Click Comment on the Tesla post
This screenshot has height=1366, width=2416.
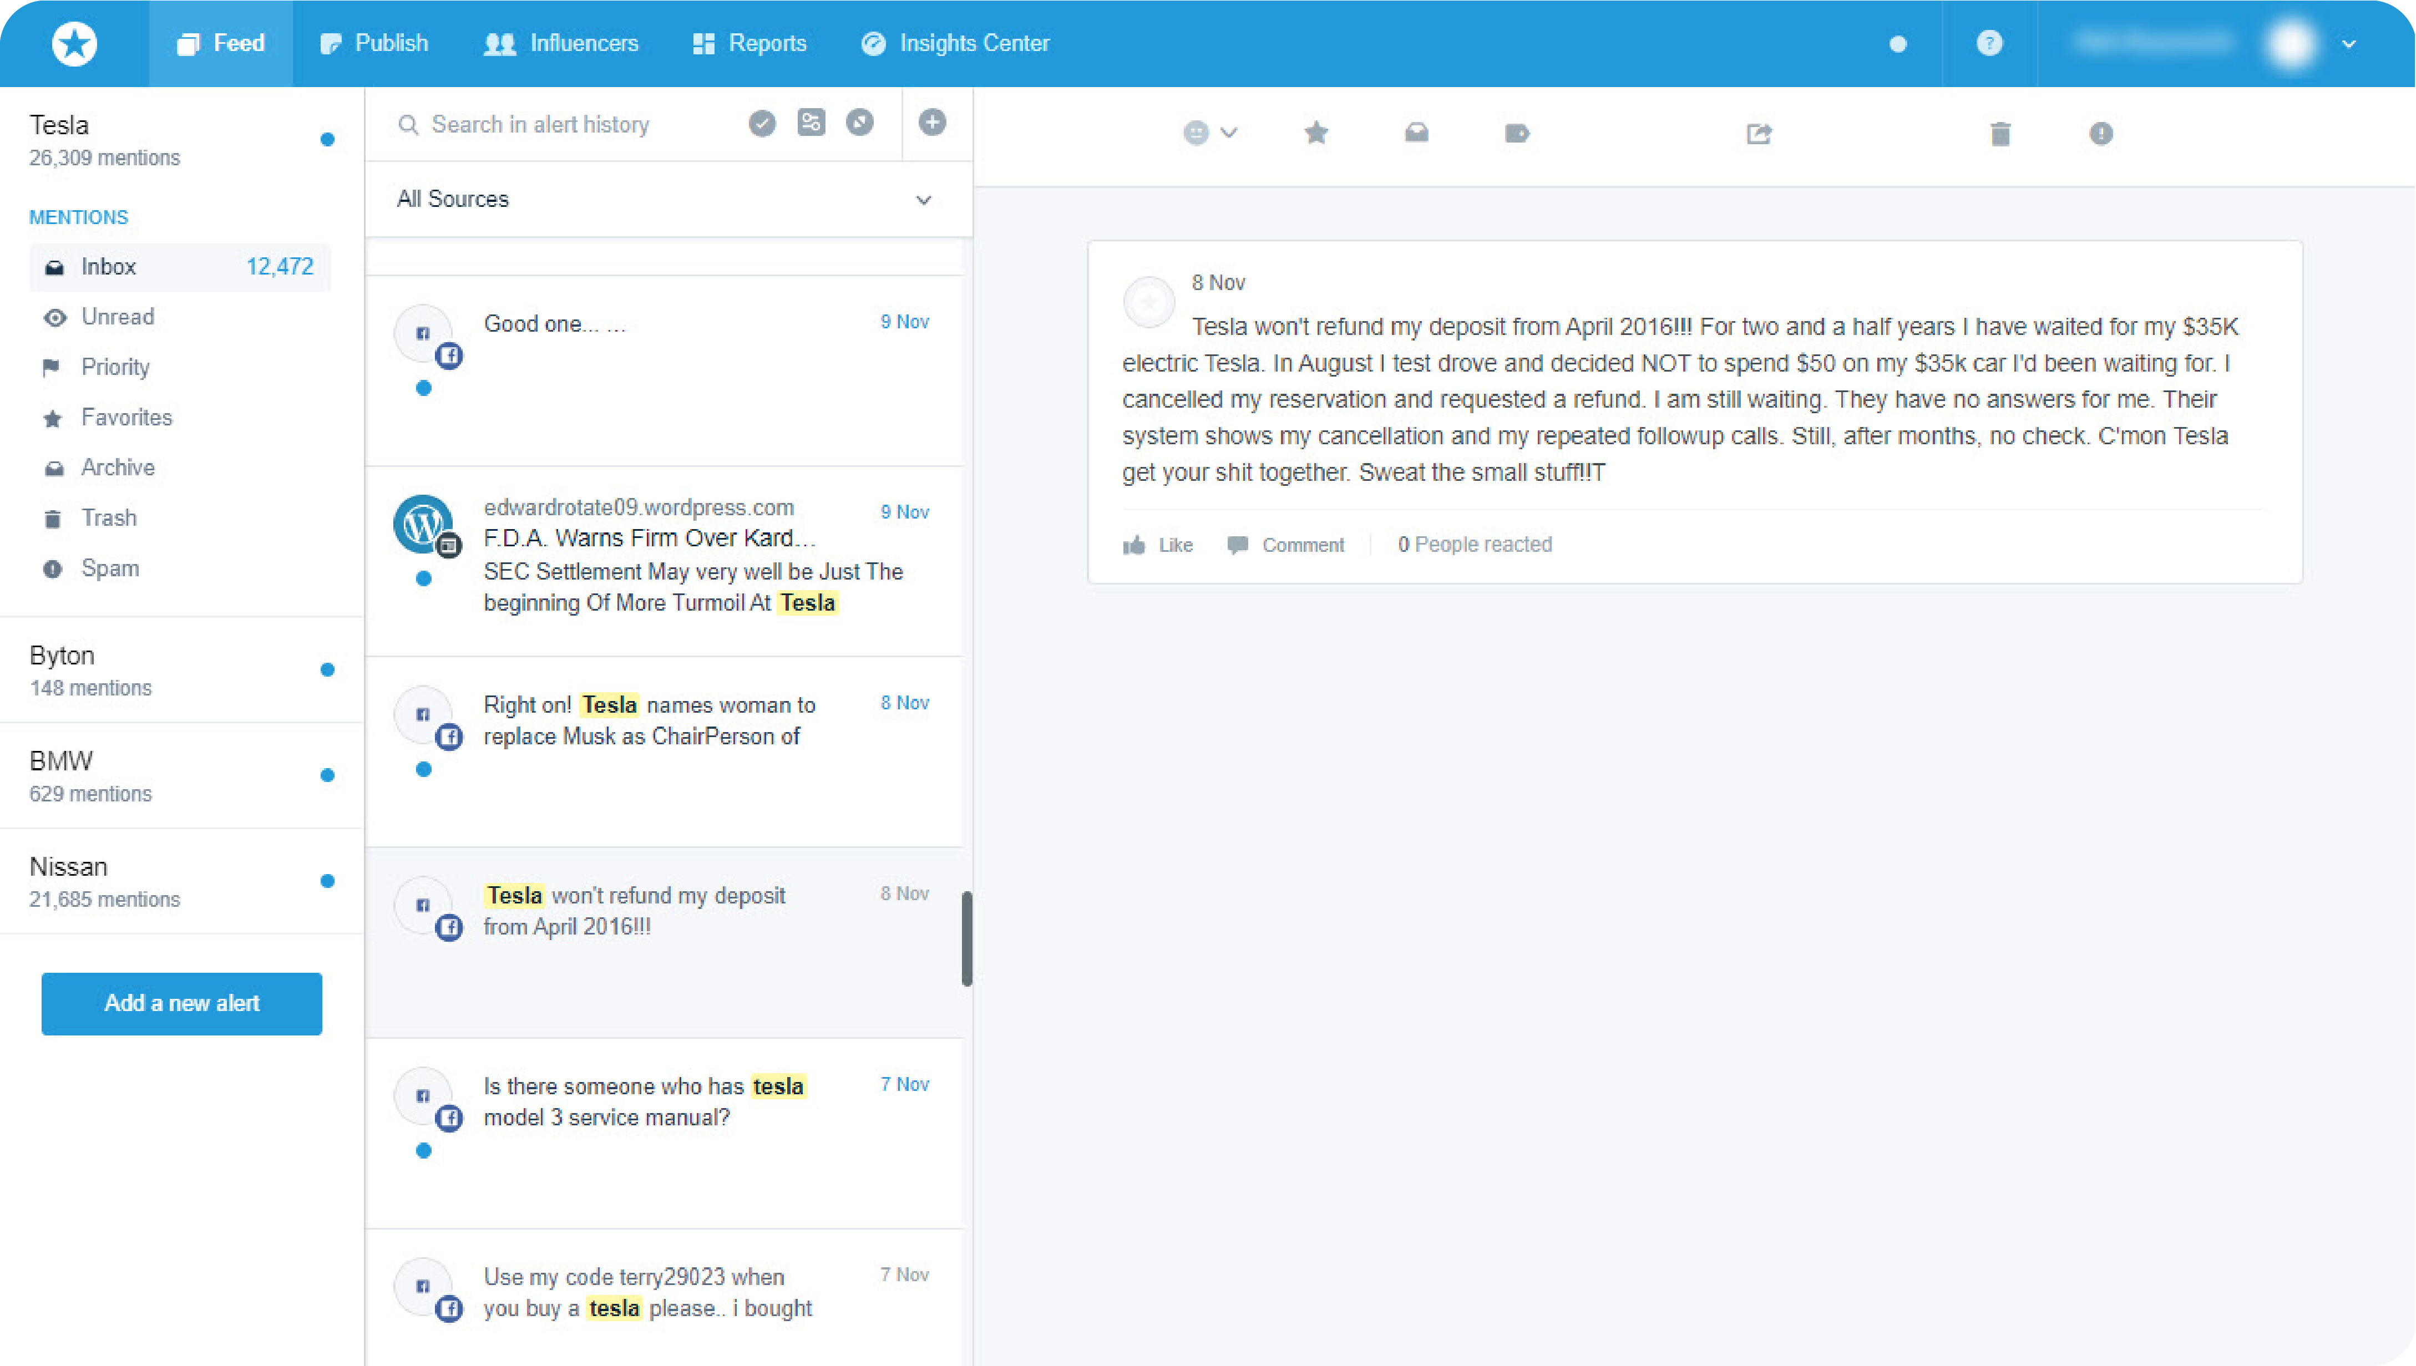click(1285, 545)
